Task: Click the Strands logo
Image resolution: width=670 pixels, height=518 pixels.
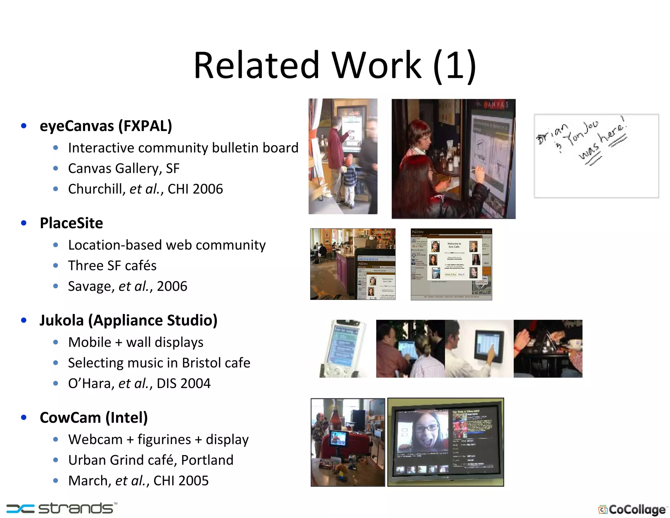Action: (x=62, y=508)
